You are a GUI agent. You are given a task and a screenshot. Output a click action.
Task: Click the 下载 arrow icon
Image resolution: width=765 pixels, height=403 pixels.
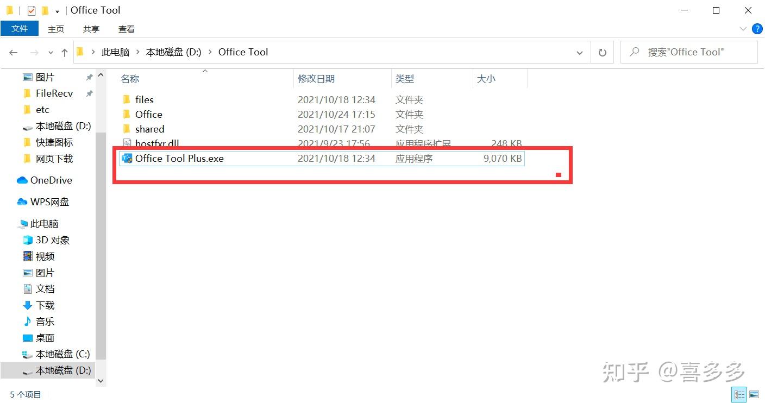tap(28, 305)
